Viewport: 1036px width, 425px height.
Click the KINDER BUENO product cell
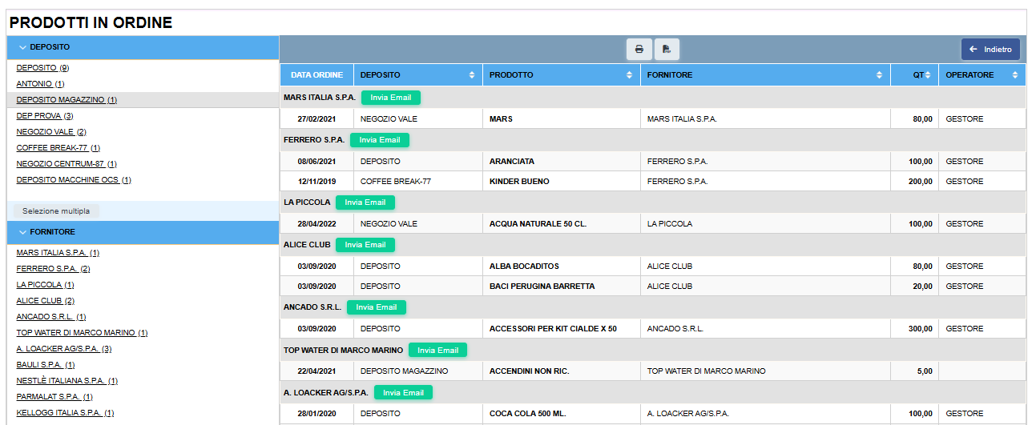click(562, 182)
